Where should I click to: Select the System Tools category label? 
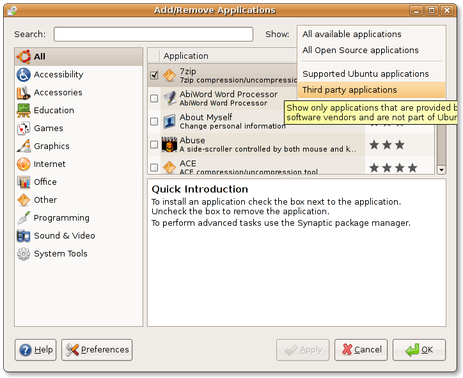click(61, 254)
